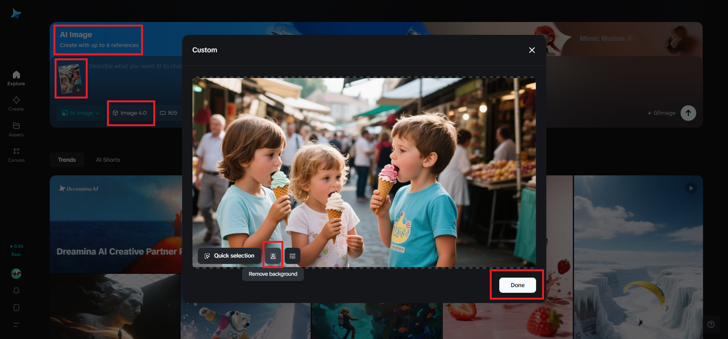Screen dimensions: 728x339
Task: Expand the AI Image mode dropdown
Action: click(x=80, y=113)
